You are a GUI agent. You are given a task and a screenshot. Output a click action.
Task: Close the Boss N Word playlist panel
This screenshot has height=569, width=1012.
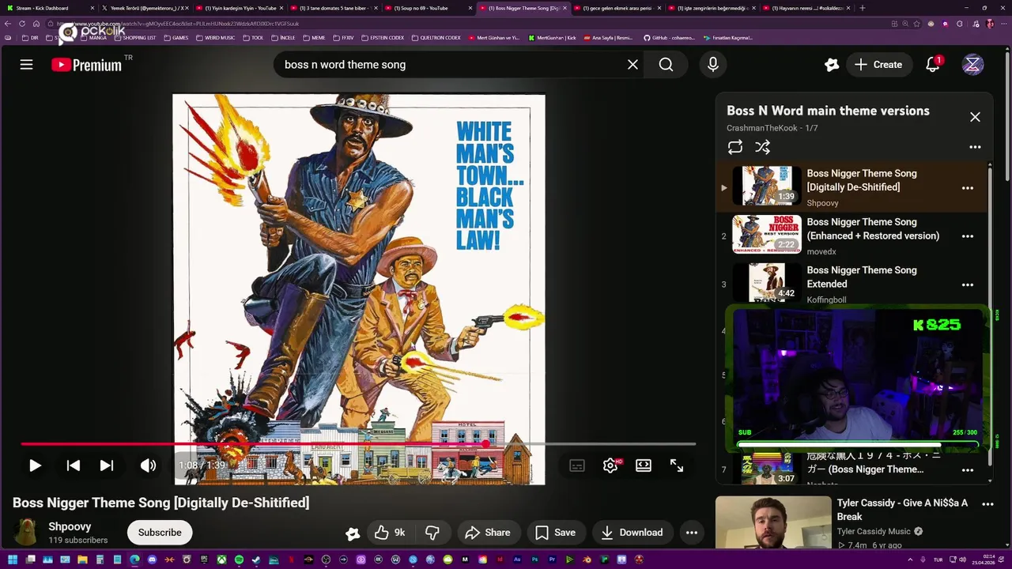pos(975,117)
